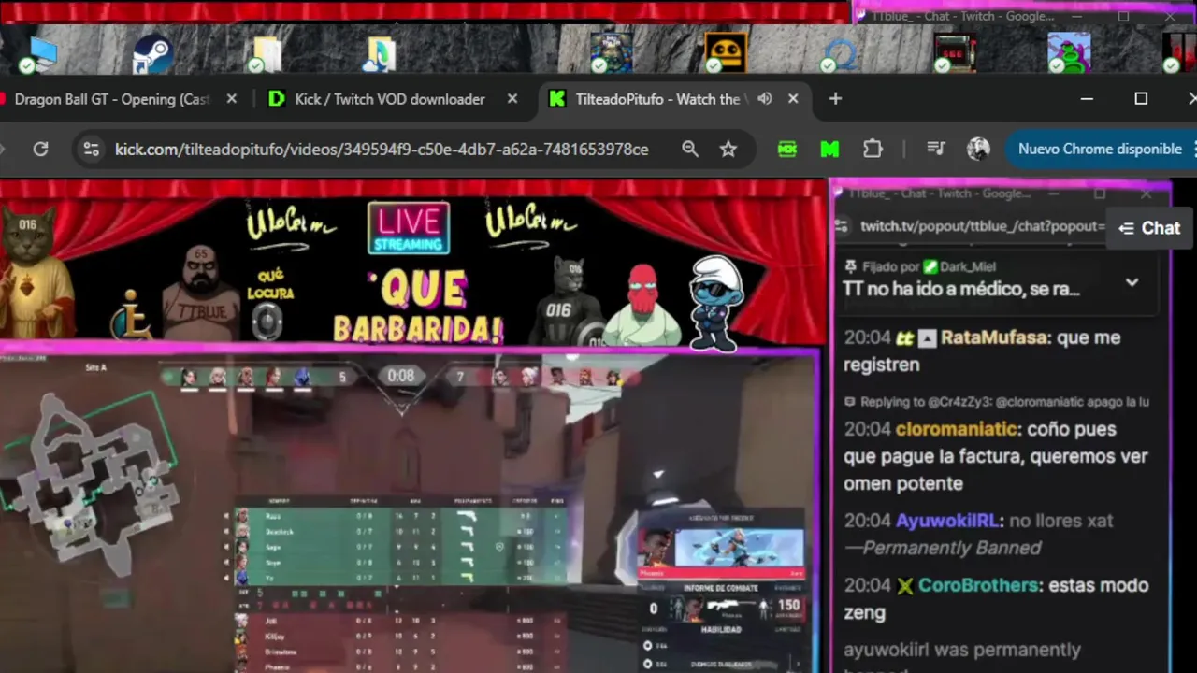Image resolution: width=1197 pixels, height=673 pixels.
Task: Open a new browser tab
Action: [x=835, y=98]
